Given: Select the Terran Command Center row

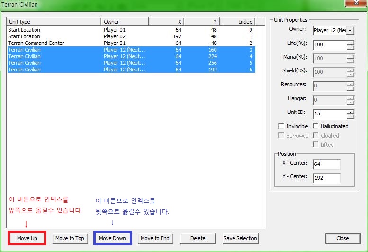Looking at the screenshot, I should tap(131, 43).
